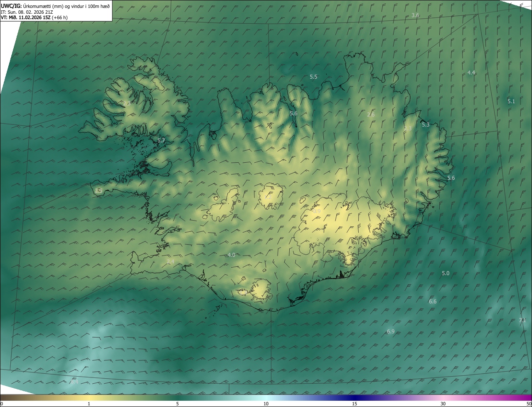Select the 2.4 value label on Reykjanes
This screenshot has height=407, width=532.
[170, 262]
